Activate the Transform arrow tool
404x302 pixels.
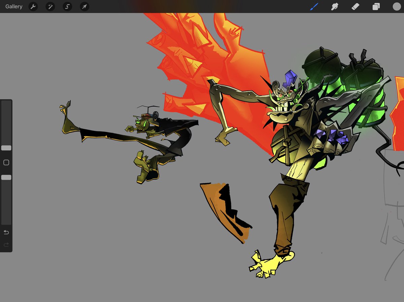point(85,6)
